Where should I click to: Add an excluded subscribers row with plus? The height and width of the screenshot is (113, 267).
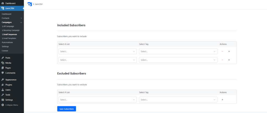pos(222,100)
